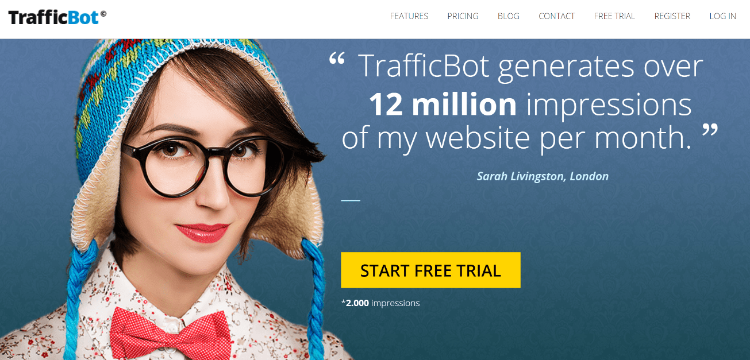750x360 pixels.
Task: Click the bold "12 million" text
Action: (443, 104)
